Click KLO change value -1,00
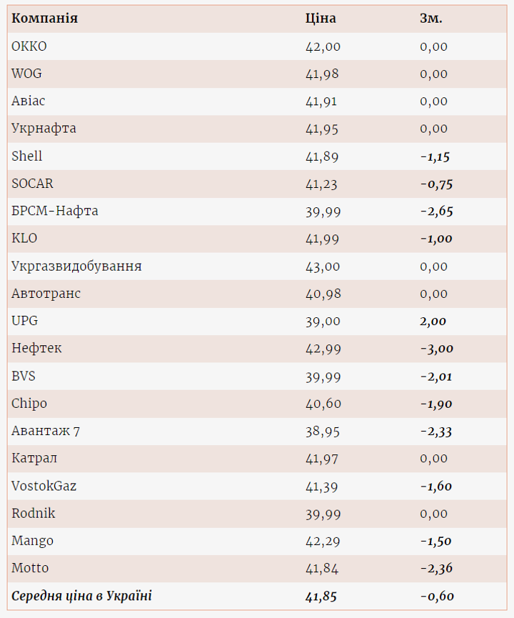The width and height of the screenshot is (514, 618). click(436, 239)
